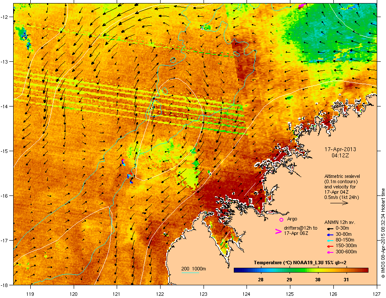The width and height of the screenshot is (386, 298).
Task: Click the magenta Argo circle marker in legend
Action: click(x=281, y=220)
